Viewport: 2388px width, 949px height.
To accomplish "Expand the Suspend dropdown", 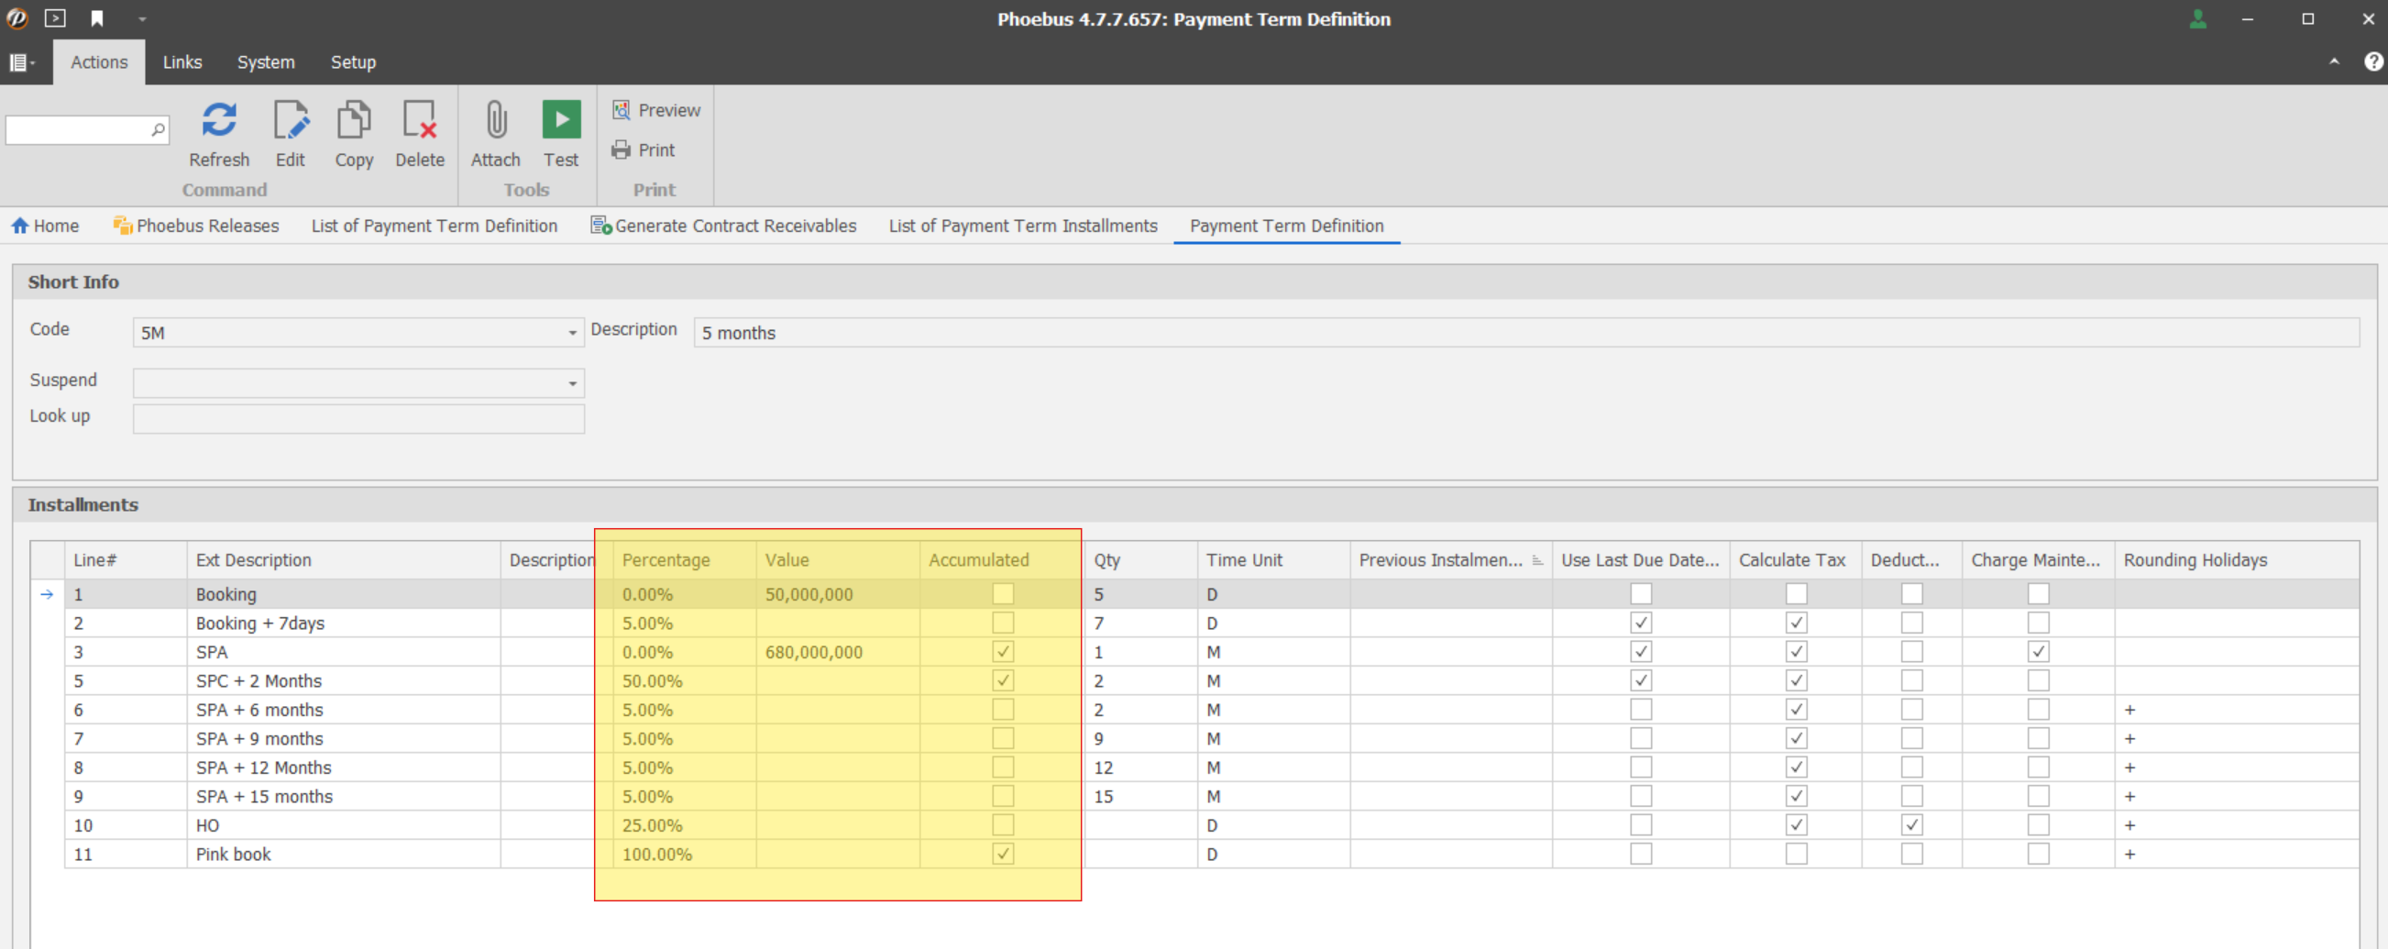I will point(572,383).
